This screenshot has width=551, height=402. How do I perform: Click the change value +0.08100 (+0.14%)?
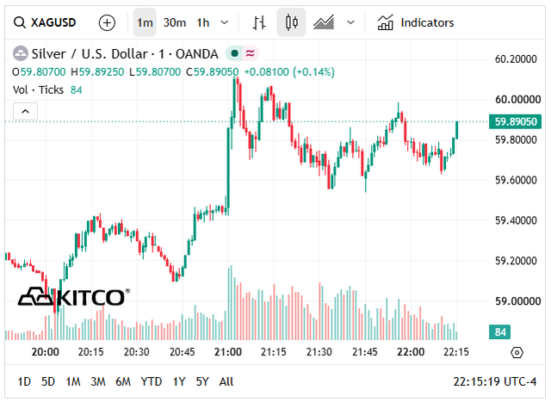point(289,72)
